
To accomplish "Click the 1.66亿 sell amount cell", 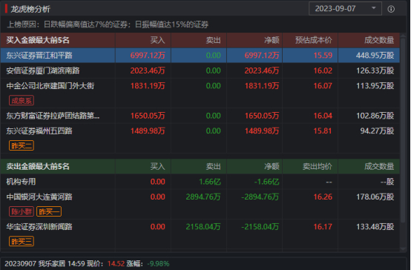I will (x=210, y=182).
